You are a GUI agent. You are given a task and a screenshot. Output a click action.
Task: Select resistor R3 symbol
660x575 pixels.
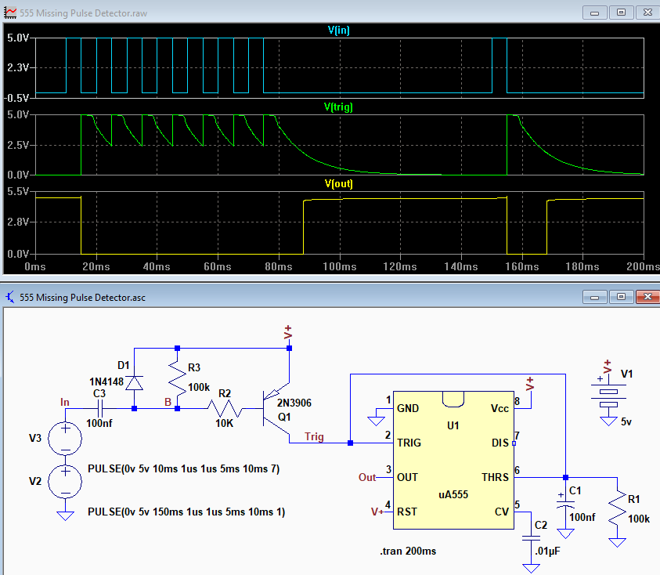click(x=177, y=378)
